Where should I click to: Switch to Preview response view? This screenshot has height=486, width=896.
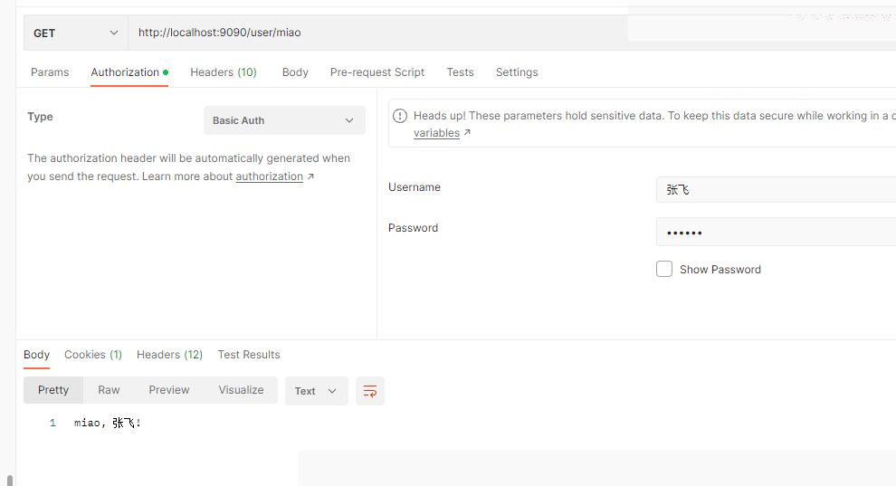coord(169,390)
